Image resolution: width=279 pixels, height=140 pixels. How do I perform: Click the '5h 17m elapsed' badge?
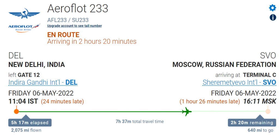coord(30,122)
